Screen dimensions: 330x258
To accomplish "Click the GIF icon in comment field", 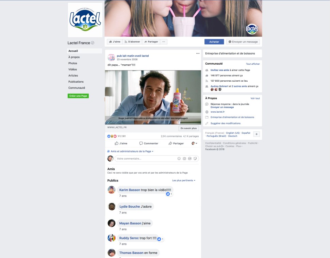I will (x=190, y=159).
